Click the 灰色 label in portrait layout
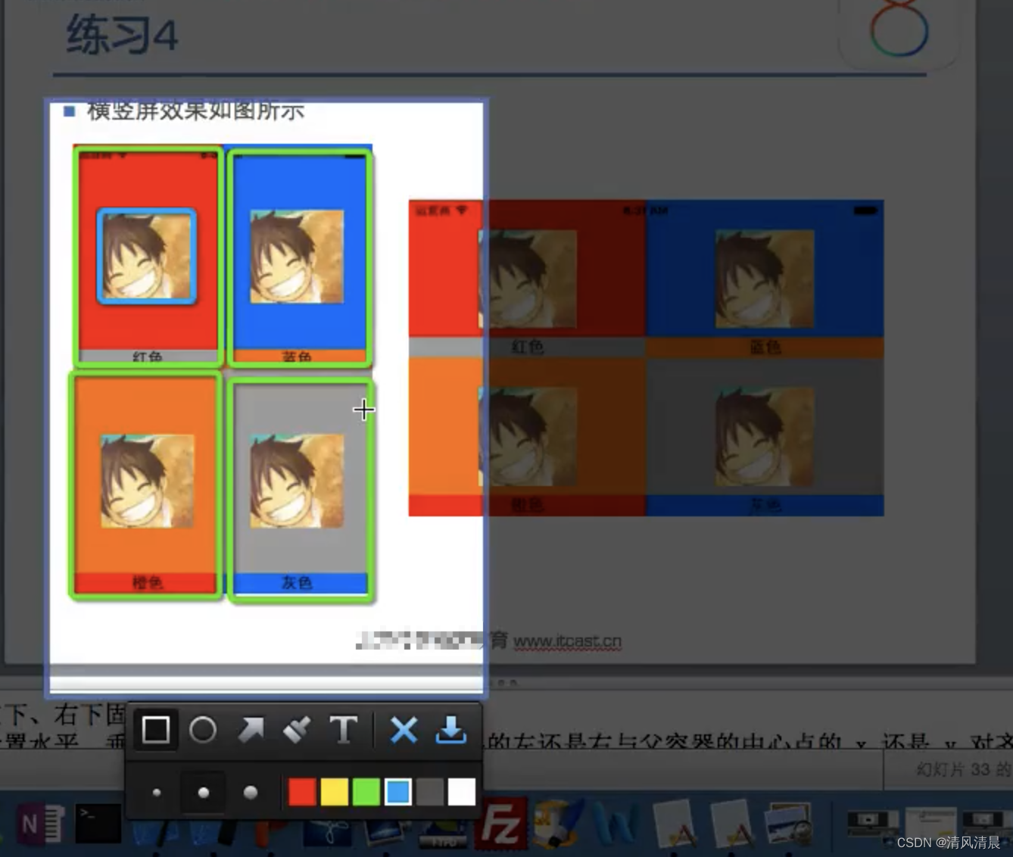This screenshot has height=857, width=1013. (297, 582)
